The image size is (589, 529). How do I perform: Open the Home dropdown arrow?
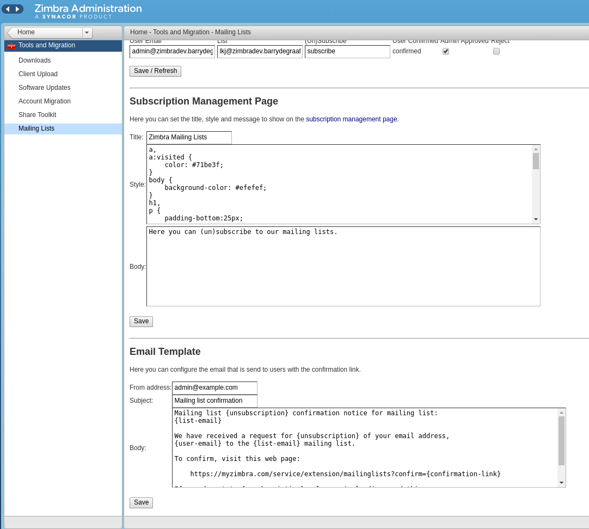click(87, 33)
